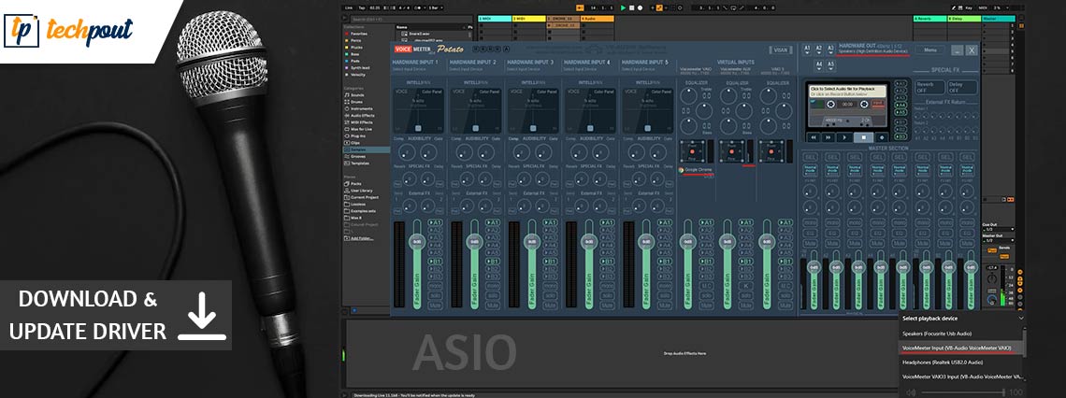This screenshot has height=398, width=1066.
Task: Open Clips category in Ableton browser
Action: pos(354,143)
